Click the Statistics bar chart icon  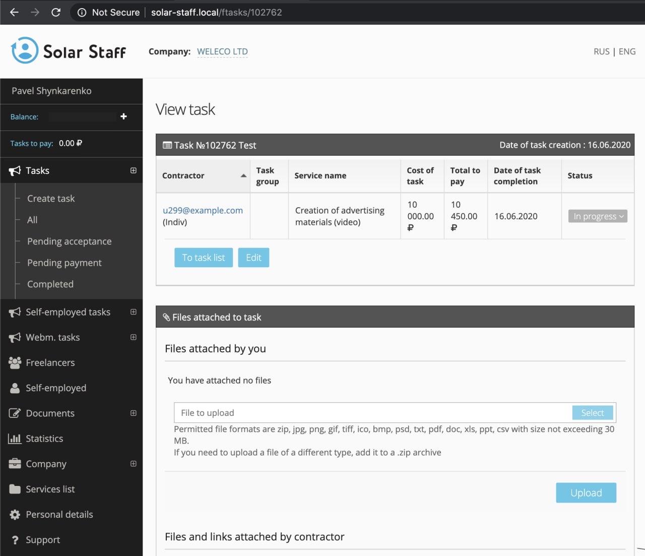pos(15,439)
